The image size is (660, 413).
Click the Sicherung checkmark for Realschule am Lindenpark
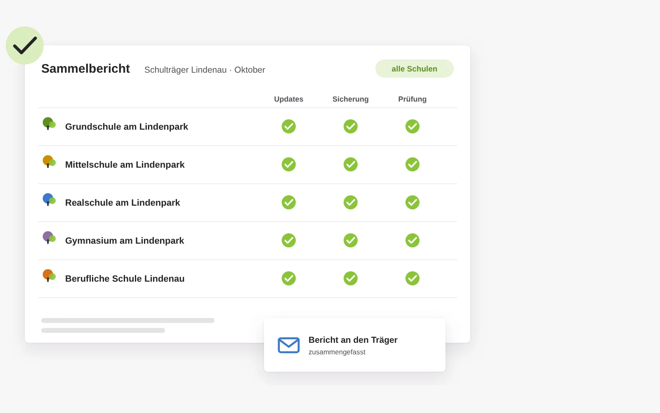point(351,202)
